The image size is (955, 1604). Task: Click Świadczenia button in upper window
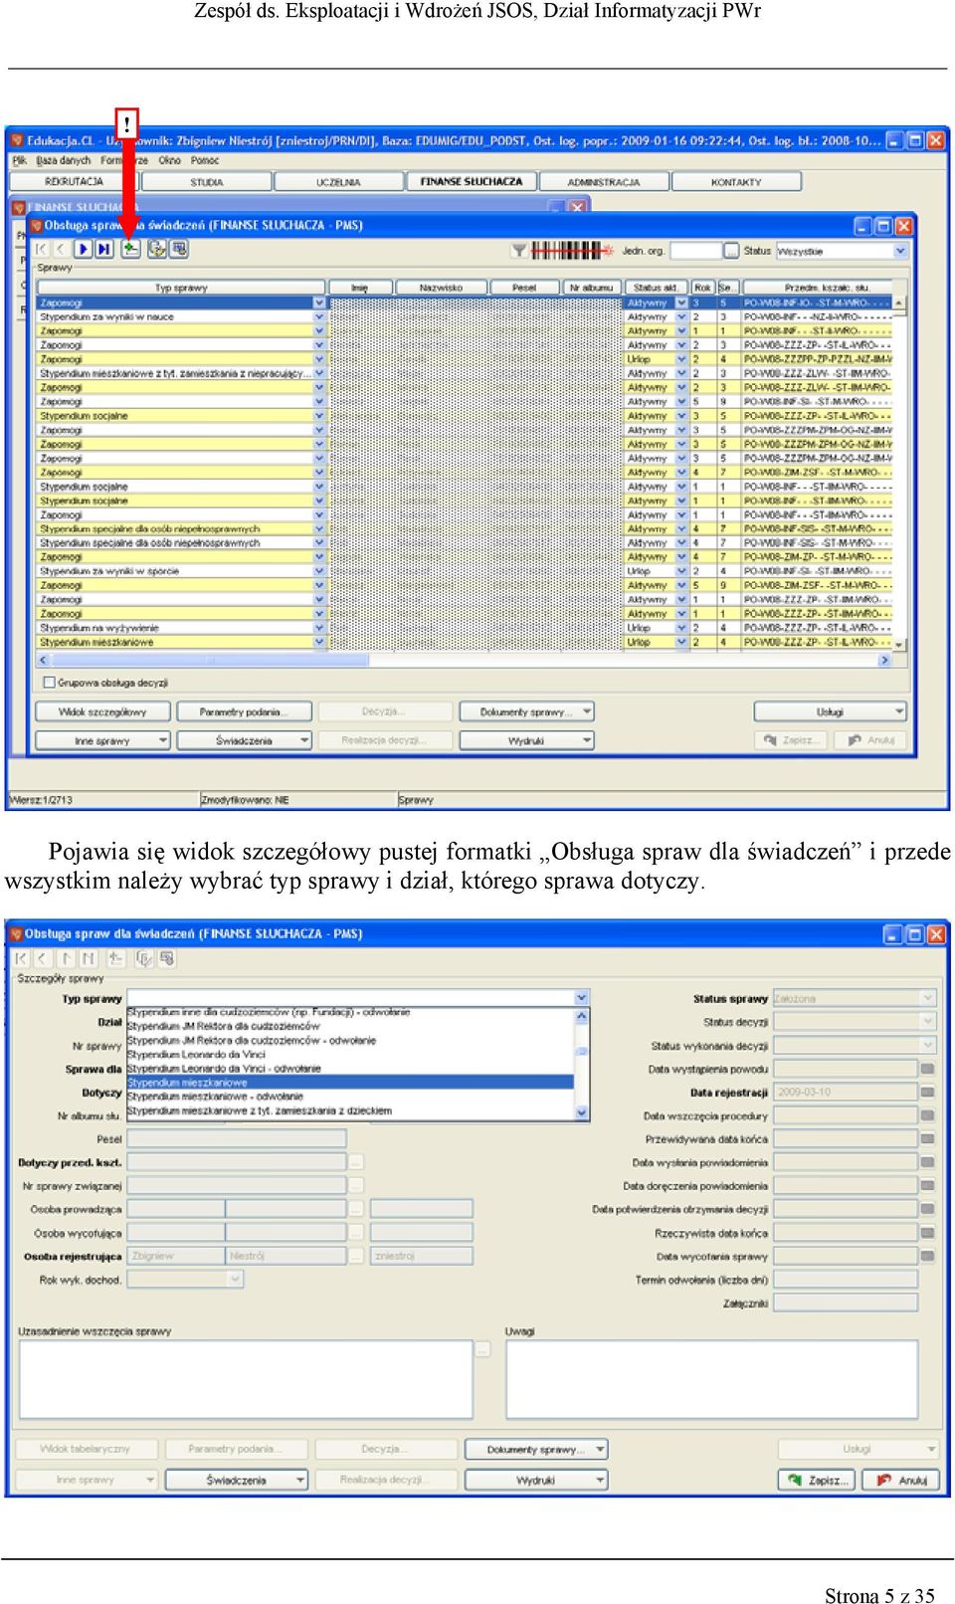coord(244,740)
